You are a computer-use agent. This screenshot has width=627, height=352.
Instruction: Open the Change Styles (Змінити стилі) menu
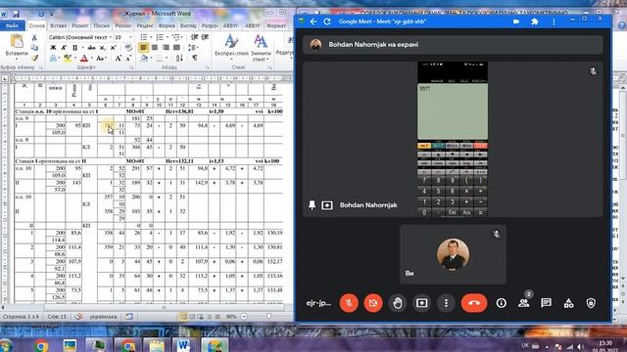[261, 47]
